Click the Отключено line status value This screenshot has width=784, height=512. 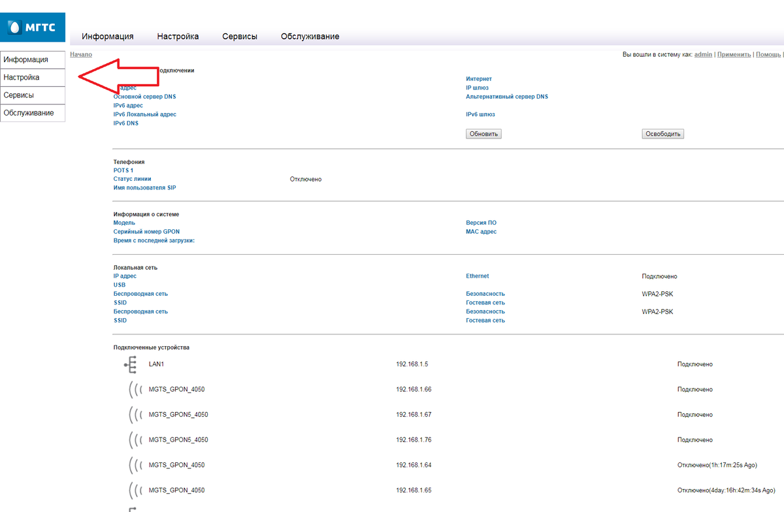pos(306,179)
